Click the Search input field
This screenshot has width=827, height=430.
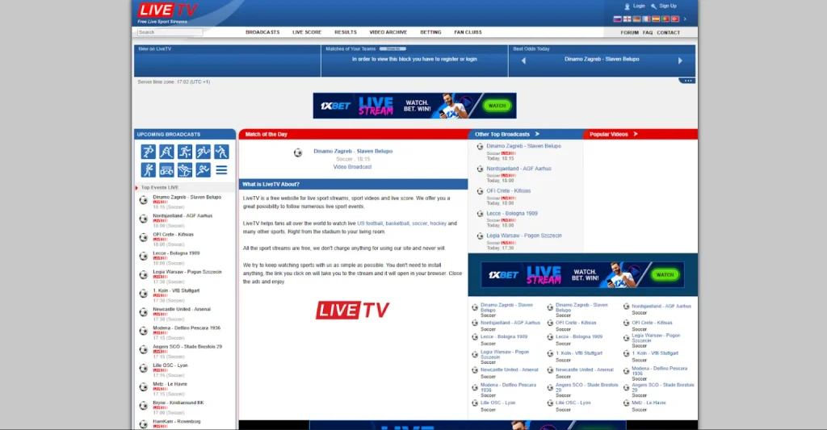point(169,32)
